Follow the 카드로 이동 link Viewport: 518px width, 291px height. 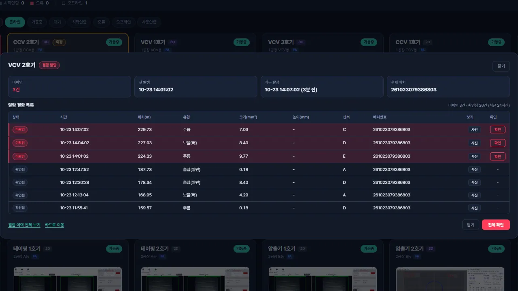click(x=55, y=225)
